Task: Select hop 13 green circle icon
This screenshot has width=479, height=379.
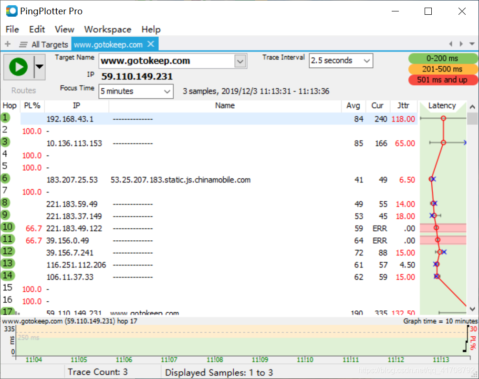Action: pos(7,263)
